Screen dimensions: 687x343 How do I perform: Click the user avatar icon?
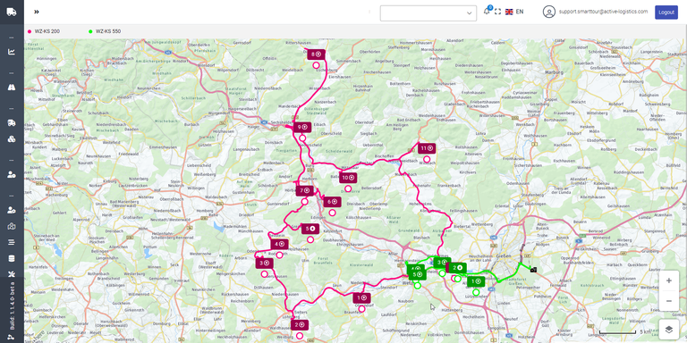(549, 12)
